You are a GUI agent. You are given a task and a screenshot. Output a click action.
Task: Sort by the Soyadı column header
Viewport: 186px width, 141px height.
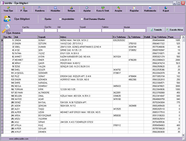point(49,37)
